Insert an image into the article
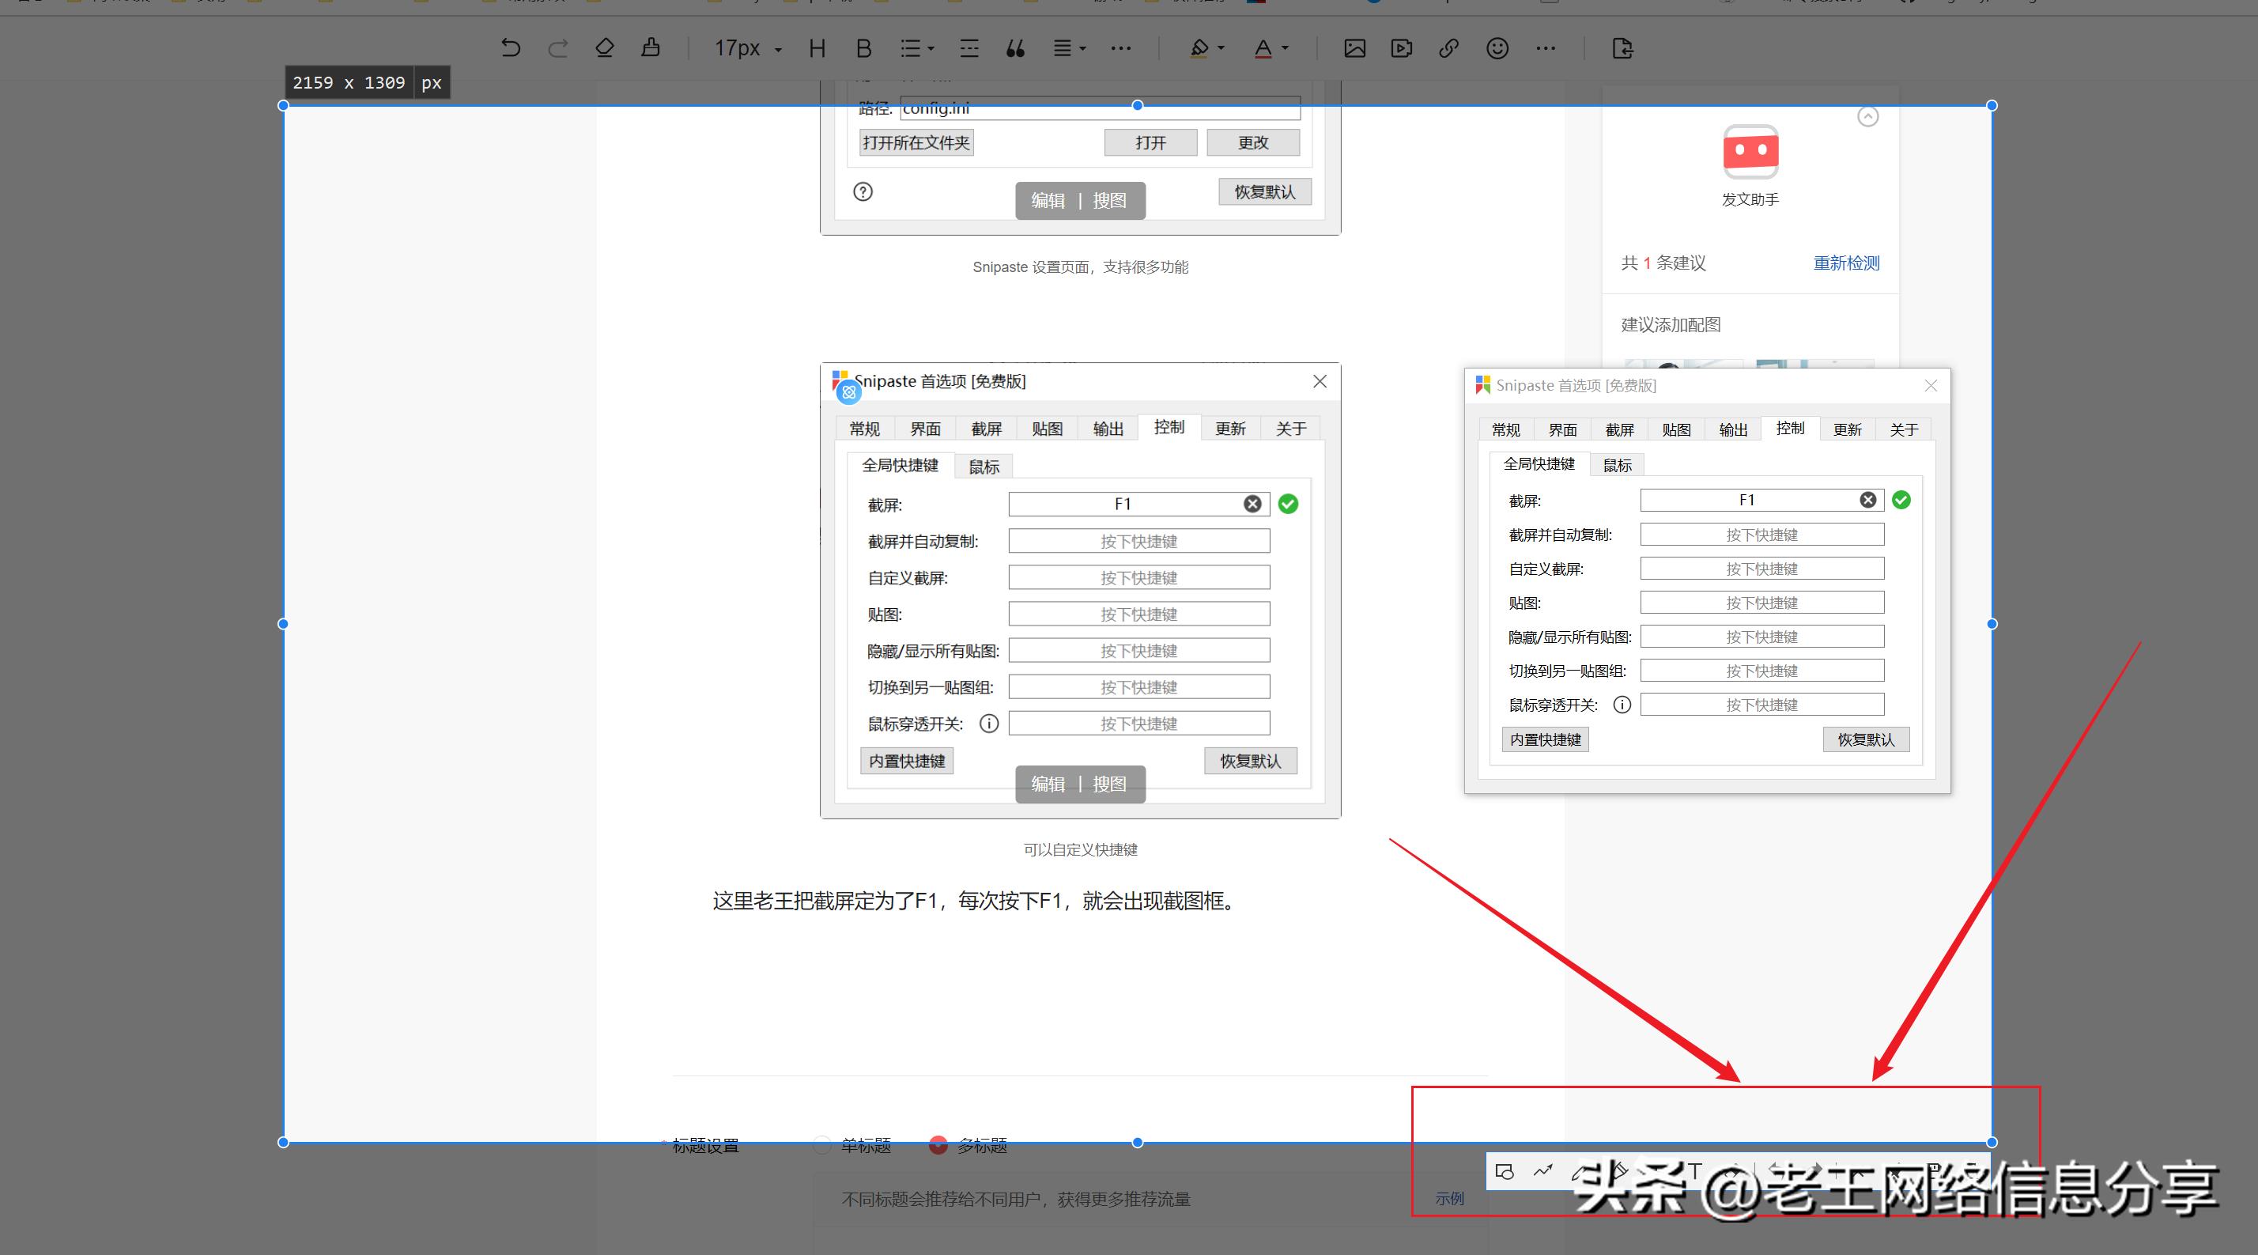 1355,48
